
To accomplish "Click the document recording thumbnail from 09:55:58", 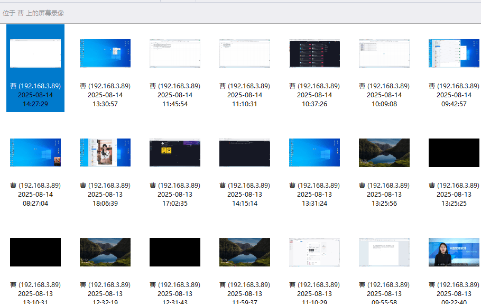I will [x=384, y=252].
